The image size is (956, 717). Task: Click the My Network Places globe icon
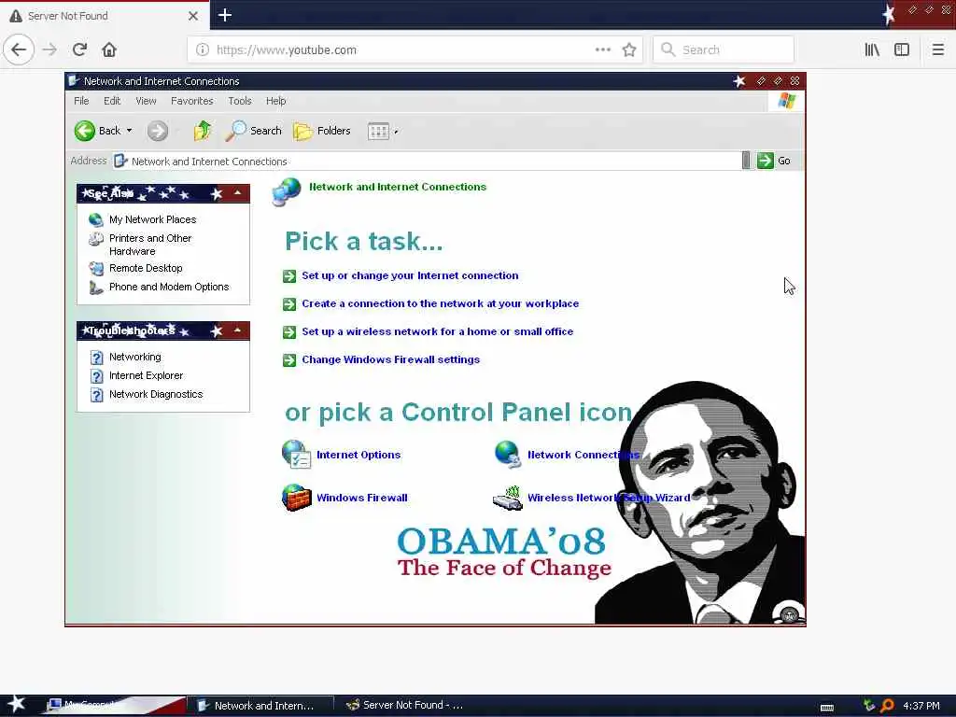(96, 219)
